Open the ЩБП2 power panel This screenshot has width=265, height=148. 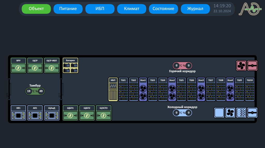[87, 113]
